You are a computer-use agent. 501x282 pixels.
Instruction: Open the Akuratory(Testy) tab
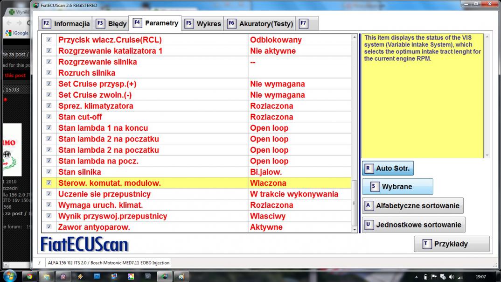click(259, 24)
